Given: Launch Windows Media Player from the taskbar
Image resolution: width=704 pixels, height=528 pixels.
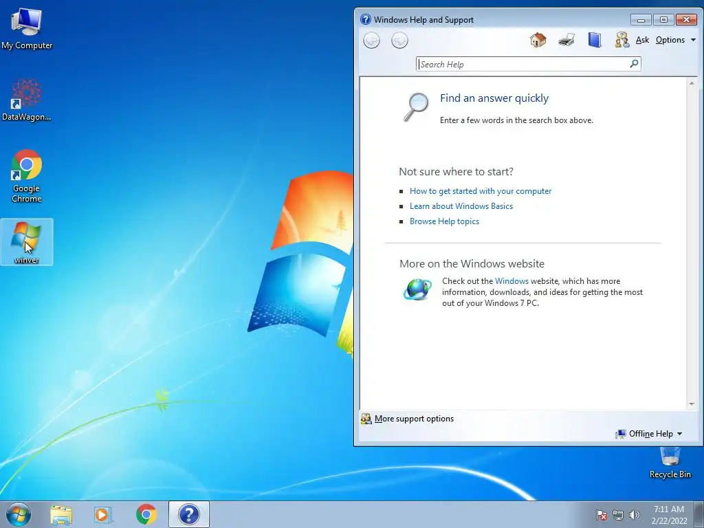Looking at the screenshot, I should (103, 514).
